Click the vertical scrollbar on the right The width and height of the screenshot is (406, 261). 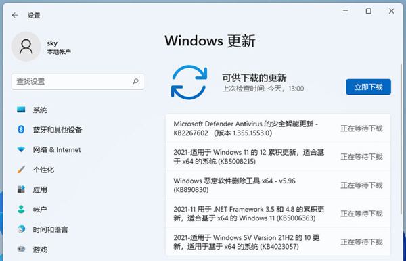click(401, 139)
